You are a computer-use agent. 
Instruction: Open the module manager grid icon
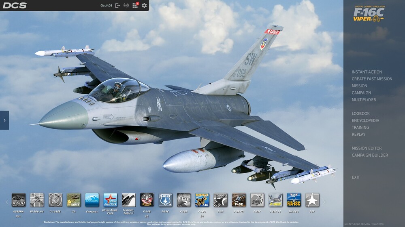(135, 5)
